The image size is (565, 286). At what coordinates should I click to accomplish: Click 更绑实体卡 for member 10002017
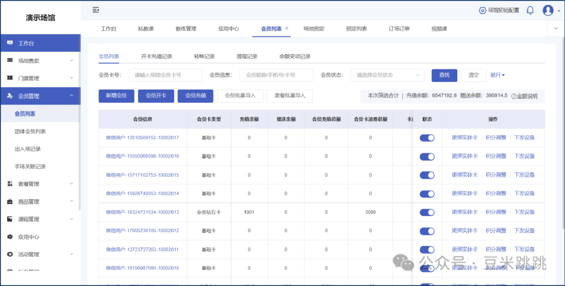tap(465, 138)
